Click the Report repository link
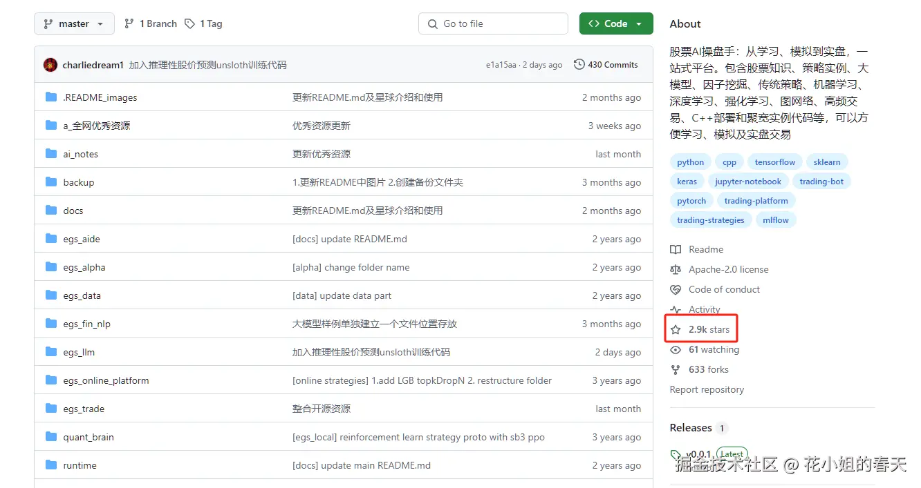This screenshot has width=921, height=488. (x=707, y=389)
